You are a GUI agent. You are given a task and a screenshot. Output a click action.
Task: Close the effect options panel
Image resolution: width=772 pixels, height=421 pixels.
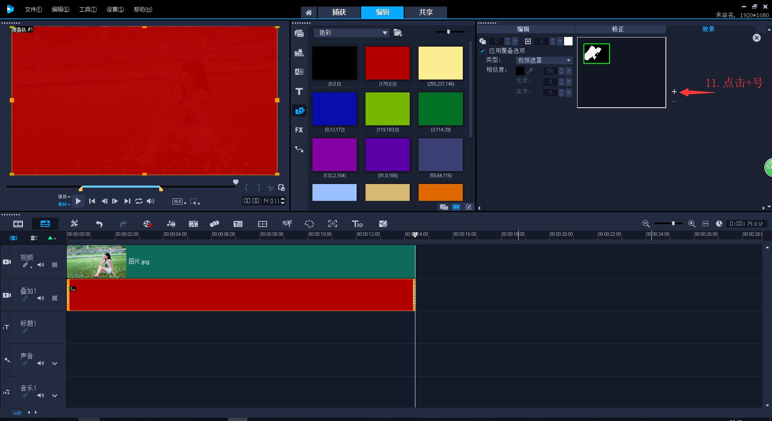(757, 38)
